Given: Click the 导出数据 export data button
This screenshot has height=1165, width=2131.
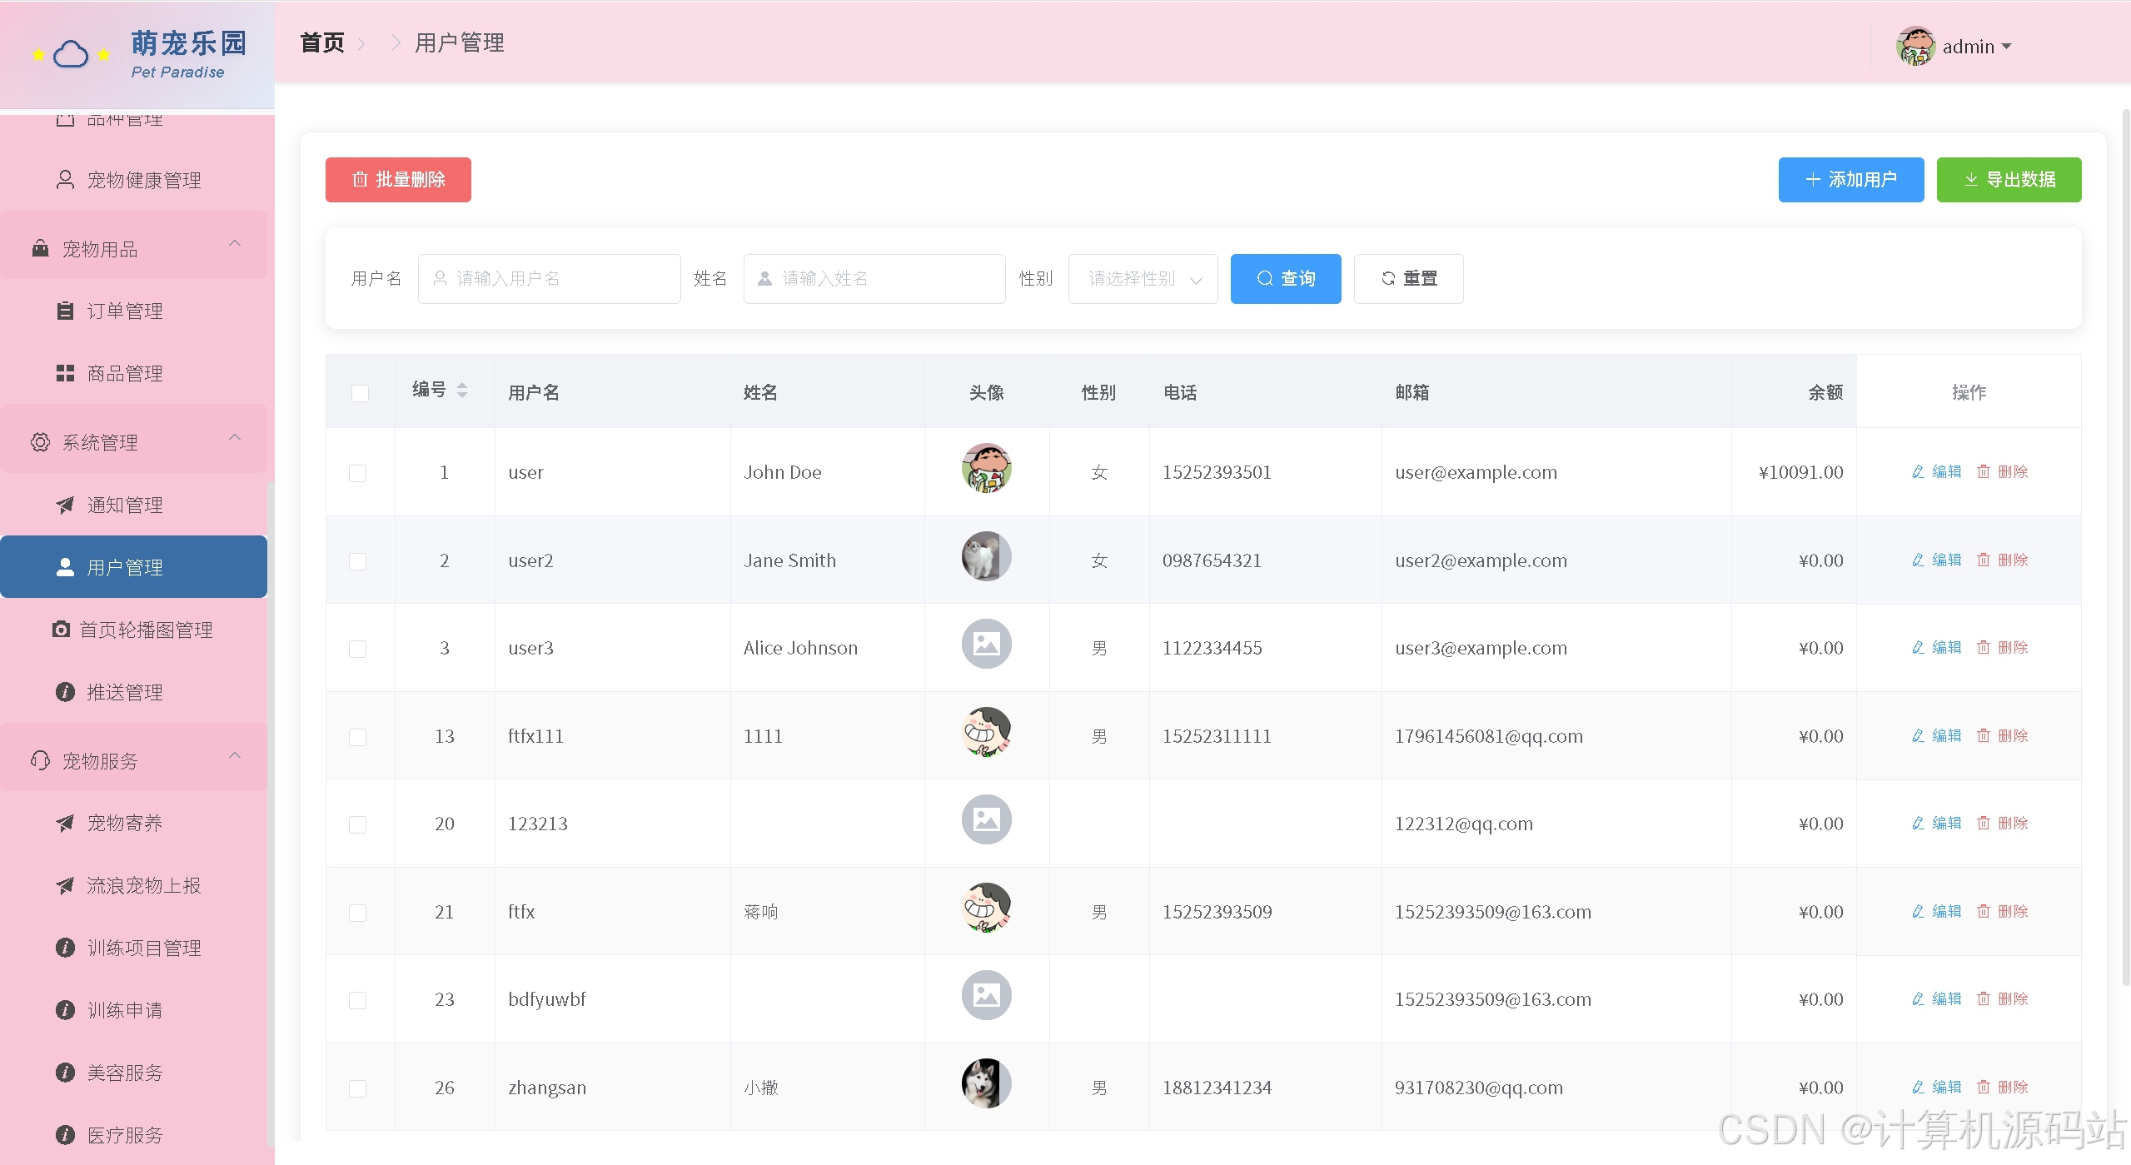Looking at the screenshot, I should (x=2009, y=180).
